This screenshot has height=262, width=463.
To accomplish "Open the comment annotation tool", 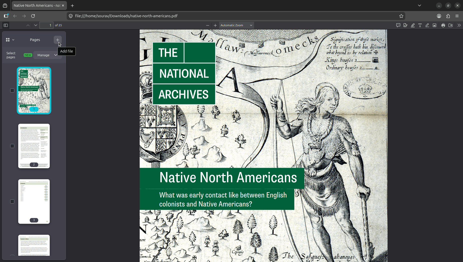I will pos(398,25).
